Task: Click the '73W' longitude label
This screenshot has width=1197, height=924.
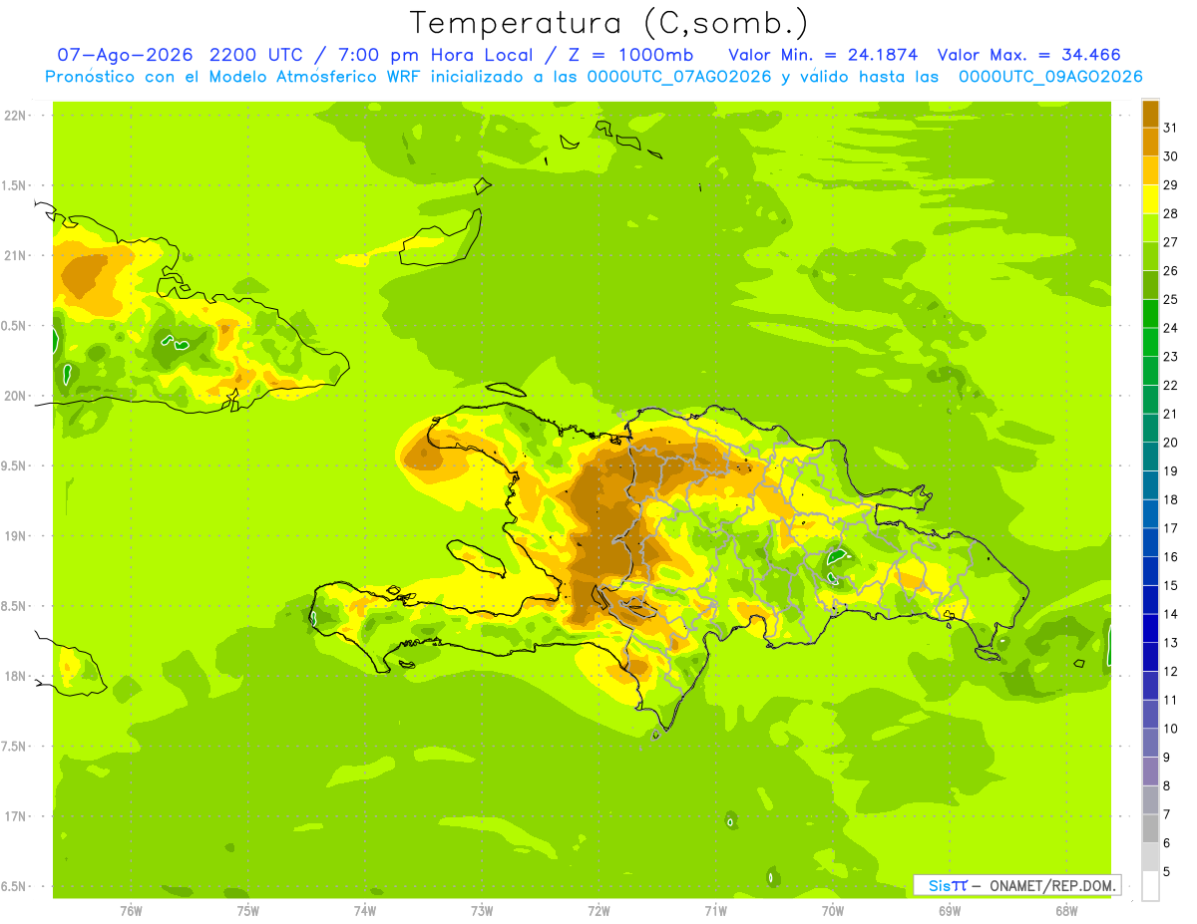Action: 482,911
